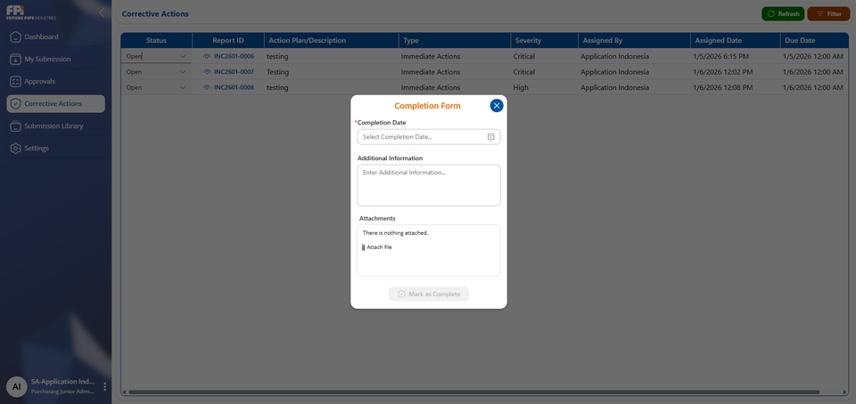Expand the Status dropdown for INC2601-0007
The image size is (856, 404).
pos(183,72)
